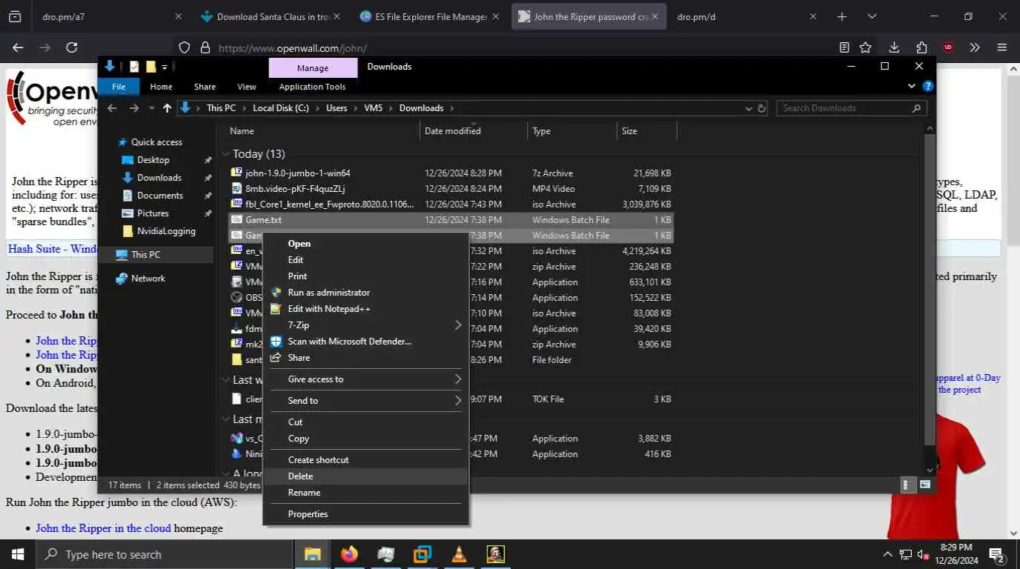Refresh the Downloads folder in Explorer
The height and width of the screenshot is (569, 1020).
(761, 108)
